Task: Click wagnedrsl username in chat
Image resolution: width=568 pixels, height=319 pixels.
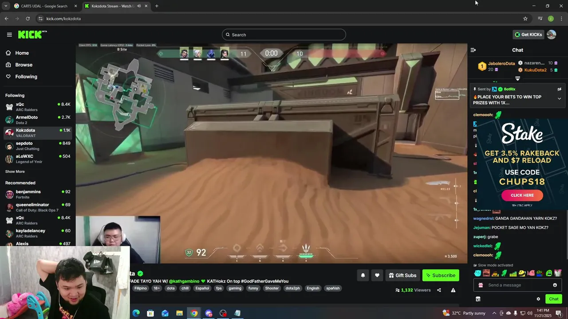Action: (483, 218)
